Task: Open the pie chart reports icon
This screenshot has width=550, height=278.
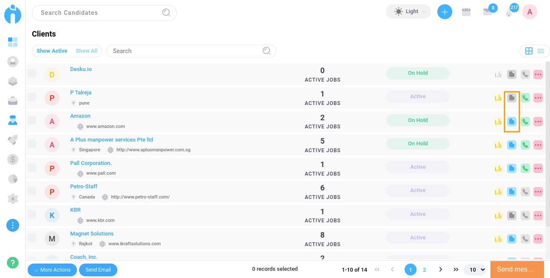Action: point(13,179)
